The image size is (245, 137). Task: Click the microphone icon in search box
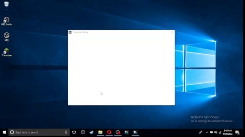66,132
